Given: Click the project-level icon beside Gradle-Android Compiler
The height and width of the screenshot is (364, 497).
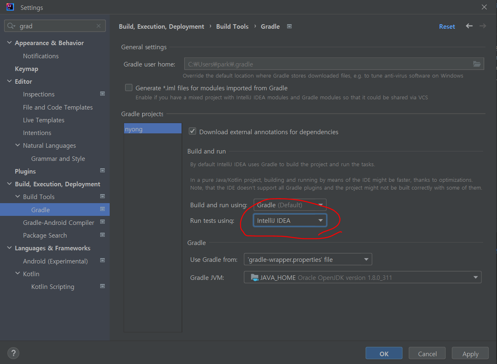Looking at the screenshot, I should (103, 222).
